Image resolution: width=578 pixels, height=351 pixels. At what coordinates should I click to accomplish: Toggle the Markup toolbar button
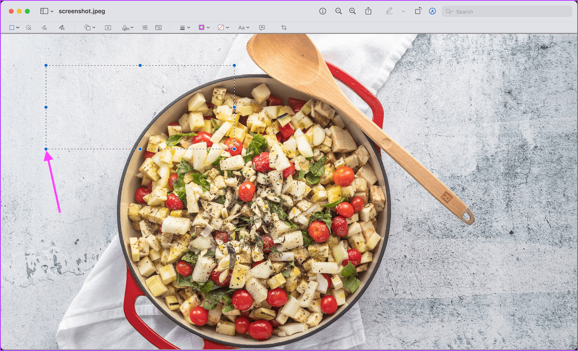[x=432, y=11]
